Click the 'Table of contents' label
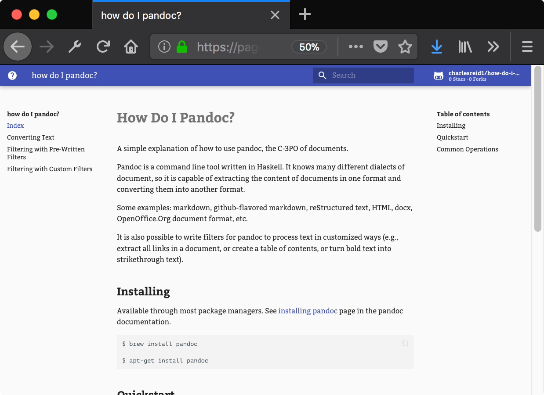This screenshot has height=395, width=544. 463,114
